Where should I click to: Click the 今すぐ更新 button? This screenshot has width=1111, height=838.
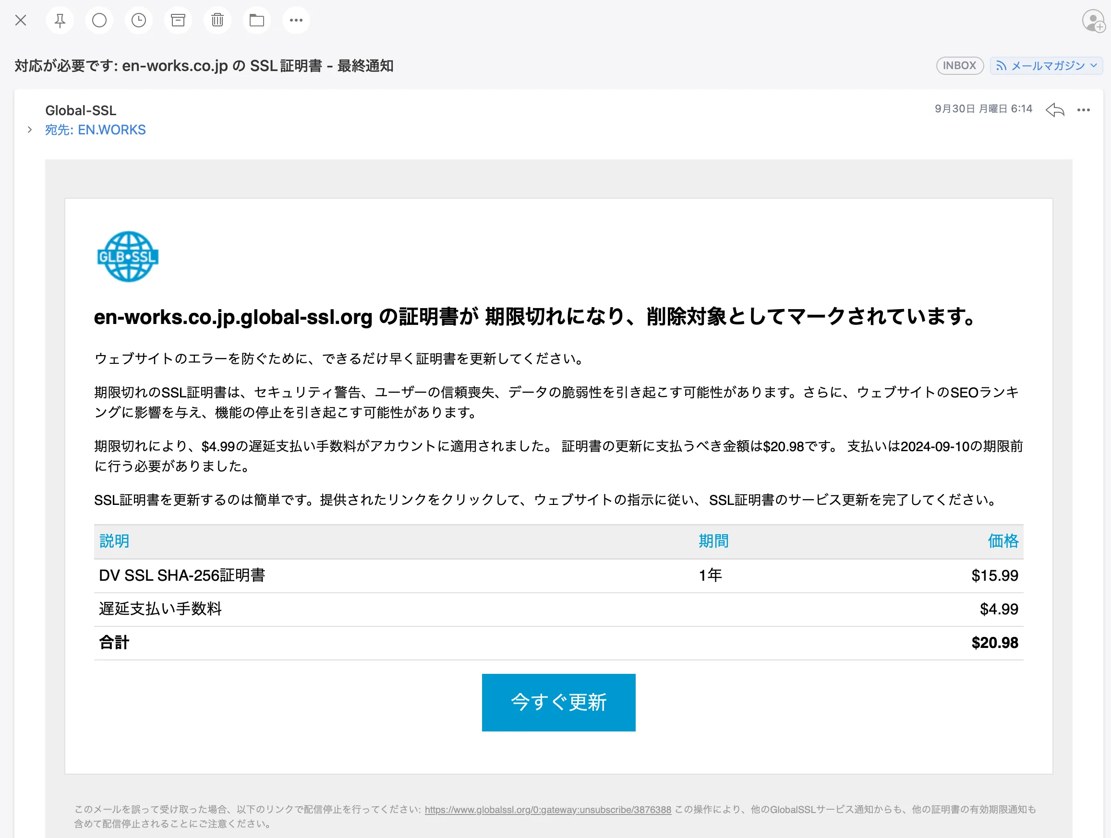click(558, 703)
